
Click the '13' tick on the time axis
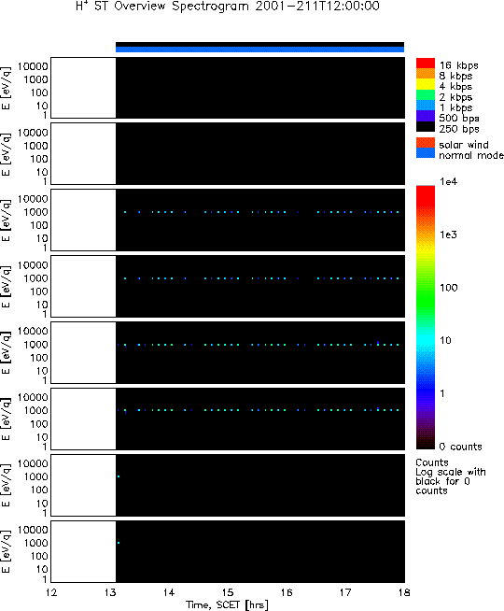coord(110,592)
